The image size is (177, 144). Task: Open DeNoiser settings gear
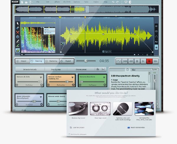[42, 104]
